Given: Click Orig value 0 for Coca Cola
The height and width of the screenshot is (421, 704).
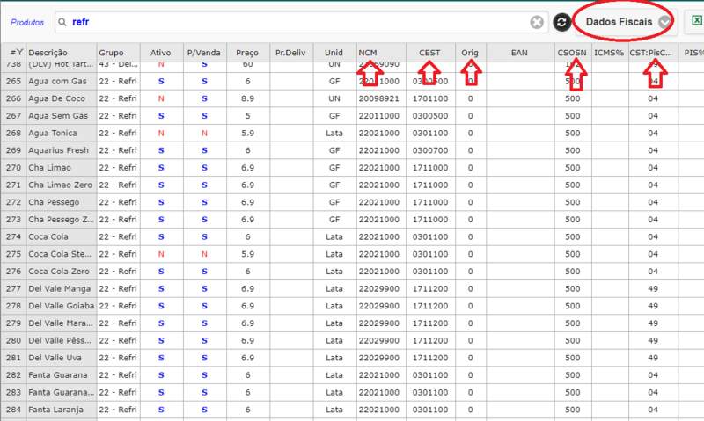Looking at the screenshot, I should tap(471, 236).
